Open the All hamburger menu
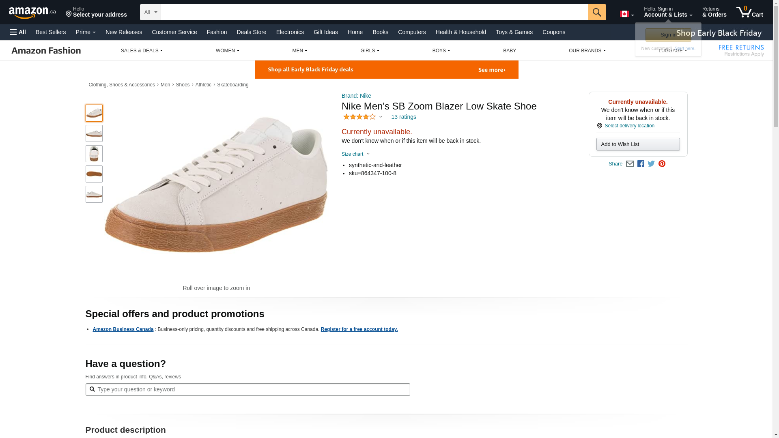The height and width of the screenshot is (438, 779). (18, 32)
